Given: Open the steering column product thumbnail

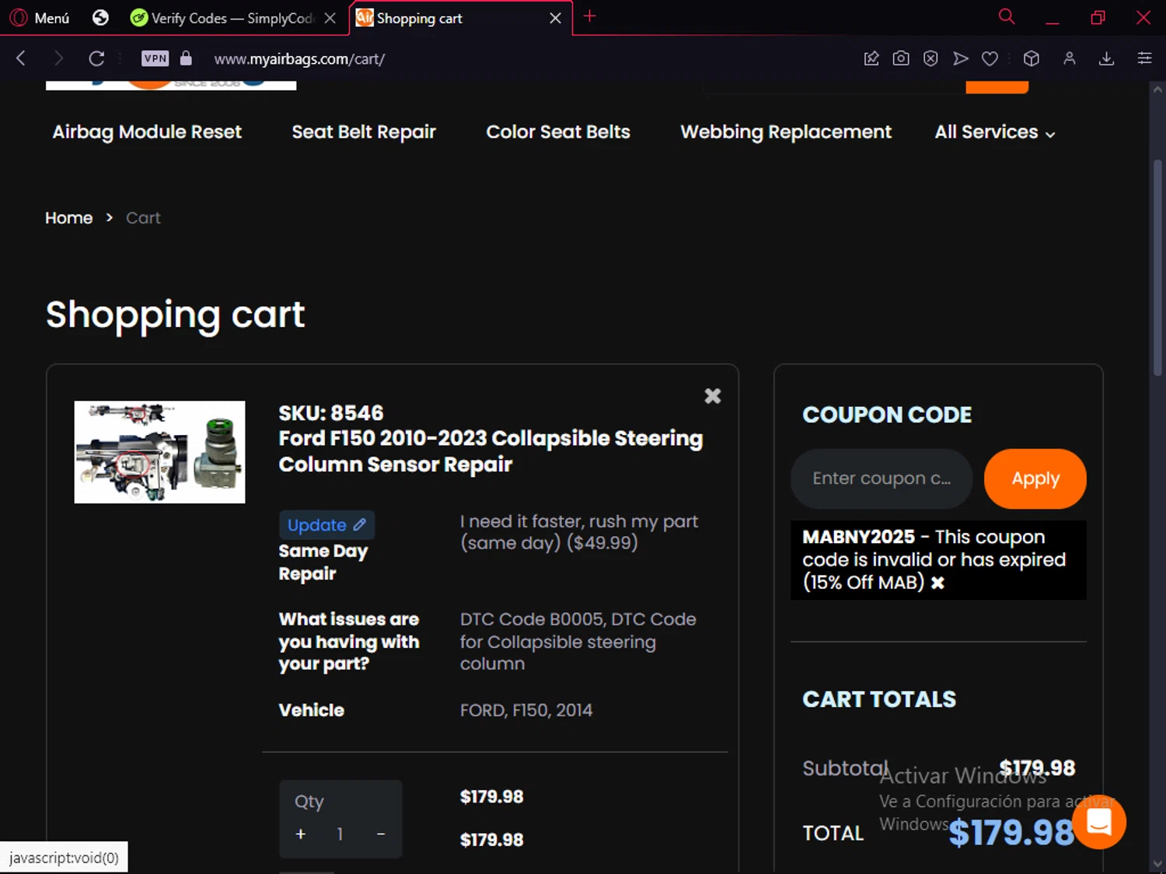Looking at the screenshot, I should pos(159,452).
